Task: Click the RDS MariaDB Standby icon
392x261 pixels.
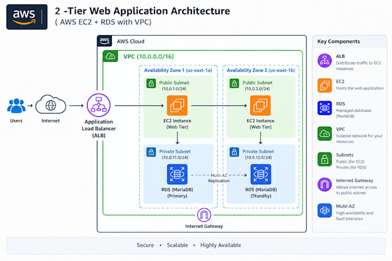Action: coord(261,174)
